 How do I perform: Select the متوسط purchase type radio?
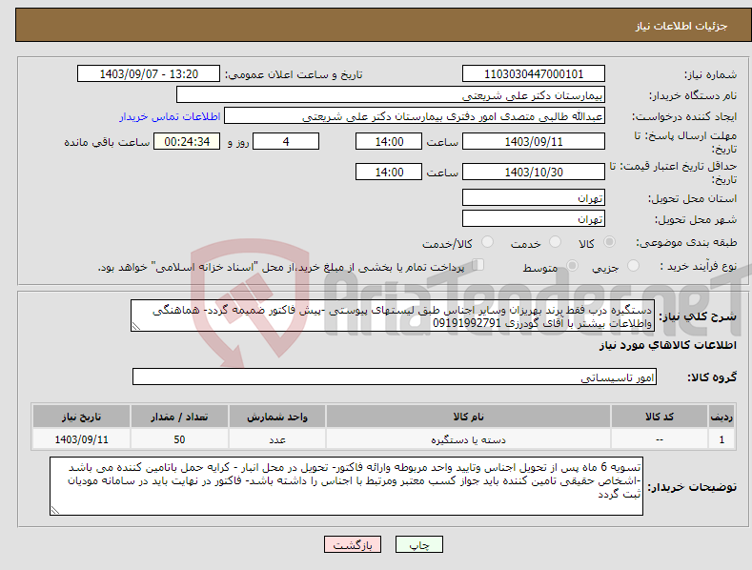(x=572, y=265)
